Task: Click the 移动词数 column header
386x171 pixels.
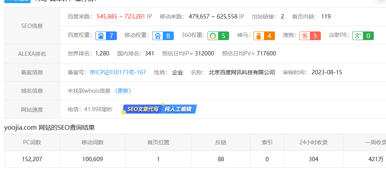Action: (x=93, y=142)
